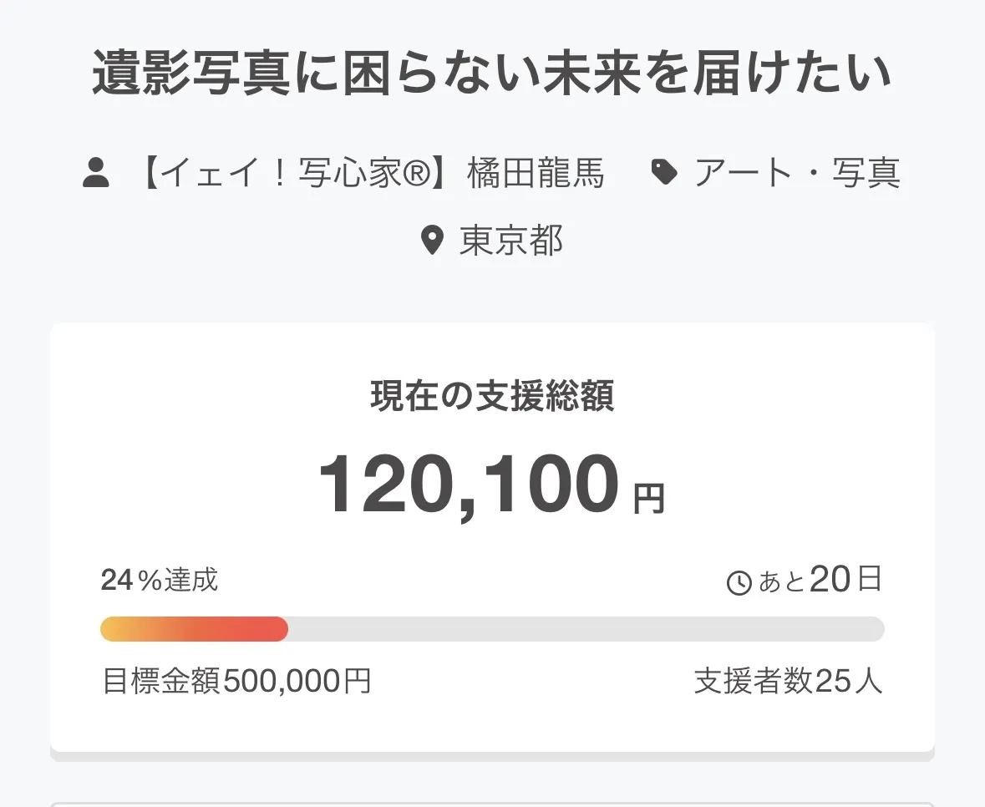Click the 支援者数25人 supporter count
This screenshot has height=807, width=985.
click(788, 681)
